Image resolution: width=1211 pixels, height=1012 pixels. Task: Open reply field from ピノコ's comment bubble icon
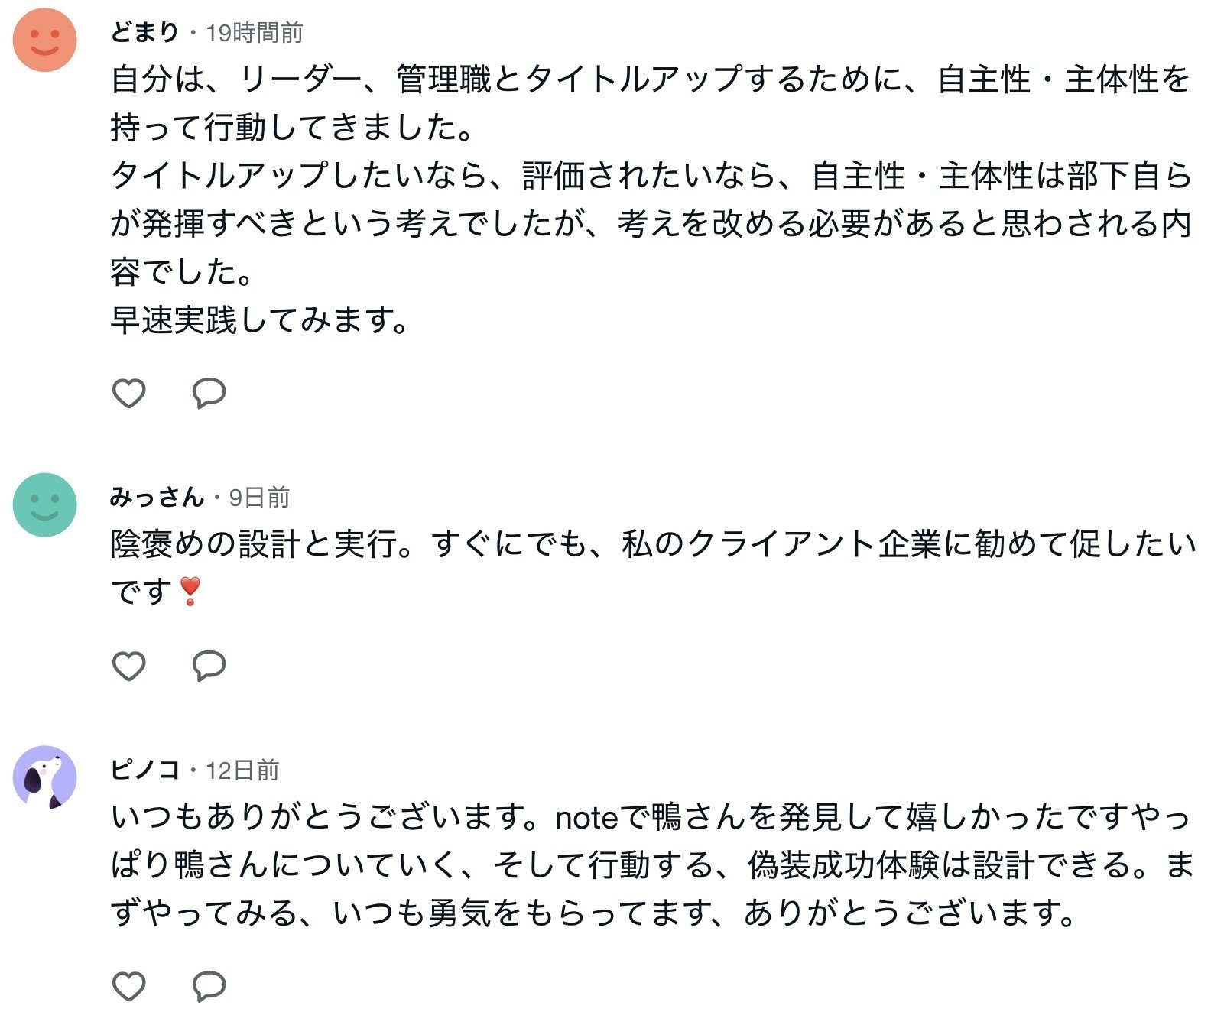pyautogui.click(x=208, y=987)
